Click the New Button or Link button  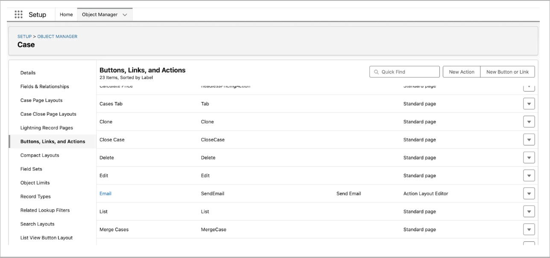[x=507, y=72]
